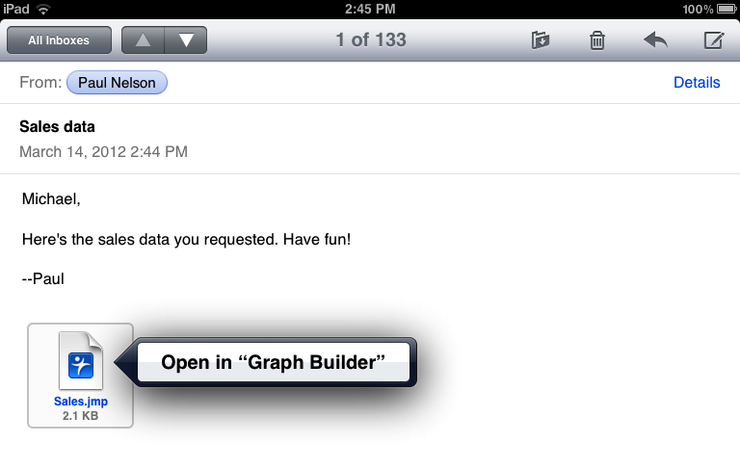Show message Details

pyautogui.click(x=697, y=83)
